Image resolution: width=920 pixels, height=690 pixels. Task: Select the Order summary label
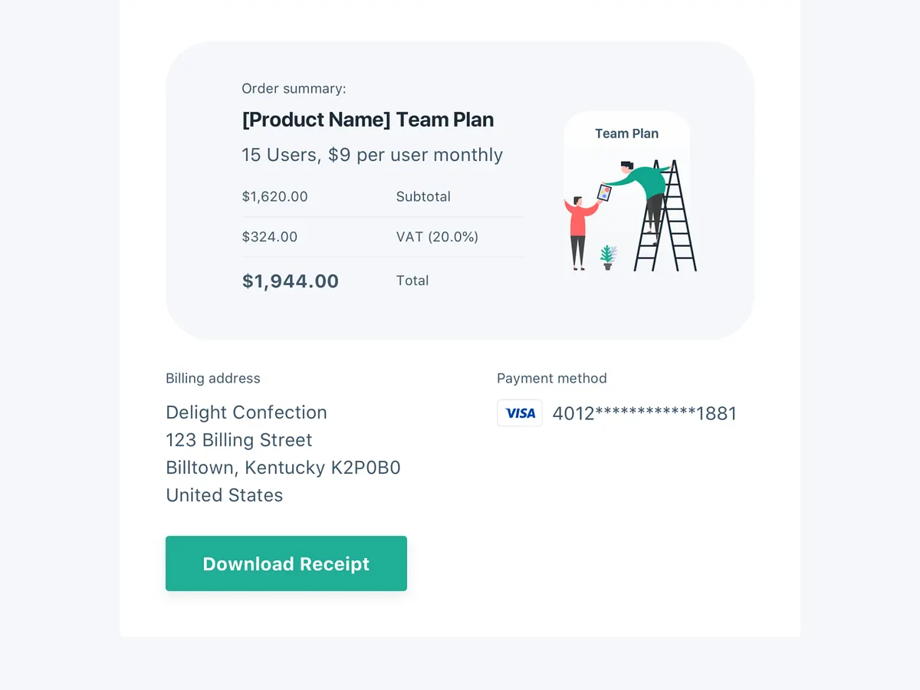pos(292,88)
